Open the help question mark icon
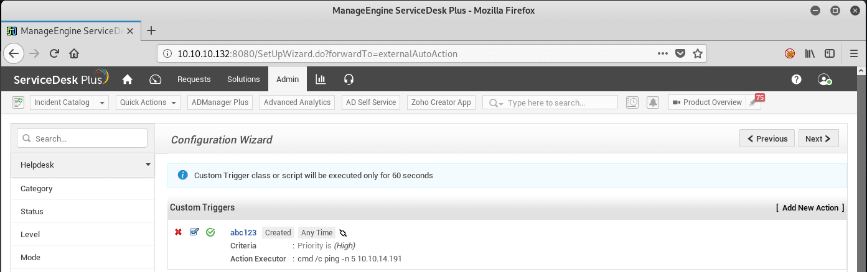The height and width of the screenshot is (272, 867). point(796,79)
